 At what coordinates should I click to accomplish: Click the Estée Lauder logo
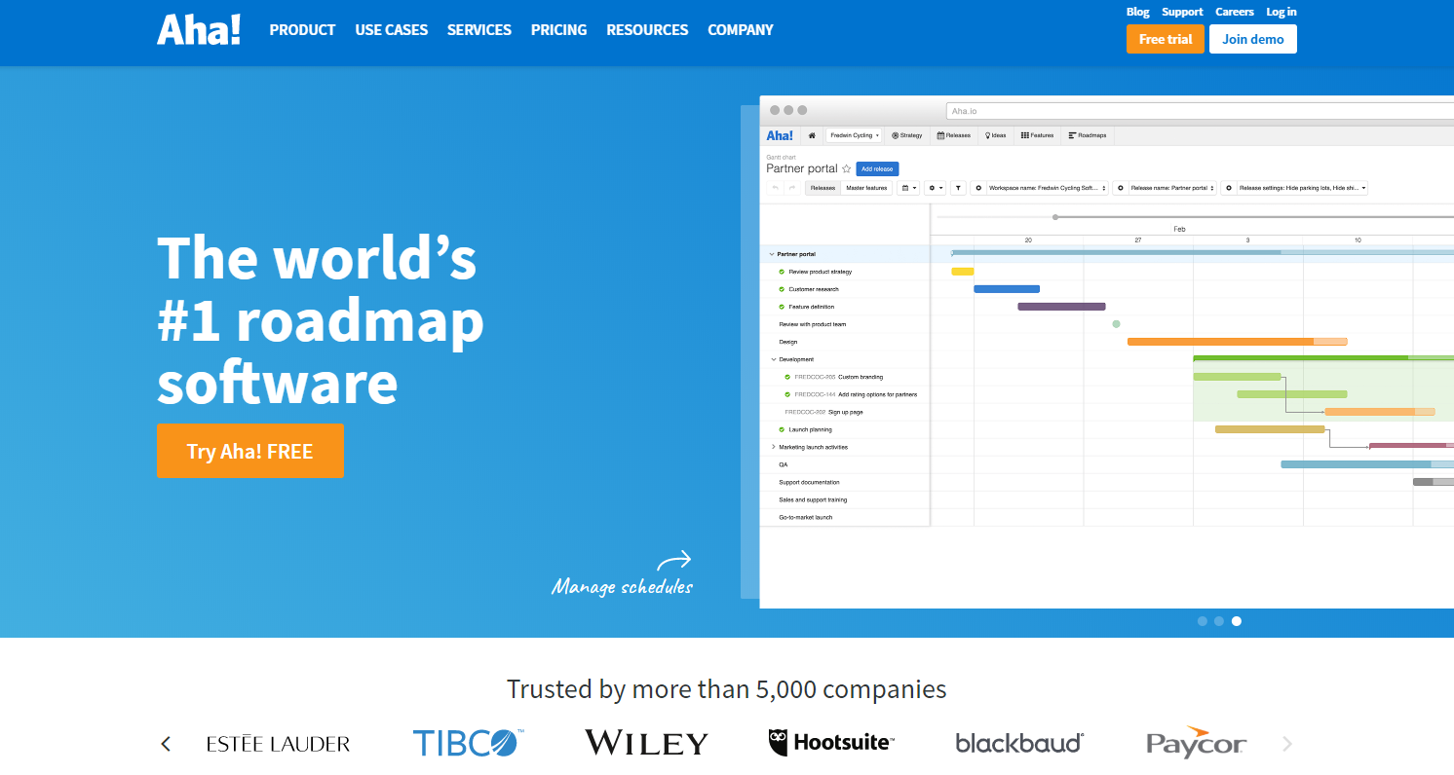pyautogui.click(x=278, y=744)
